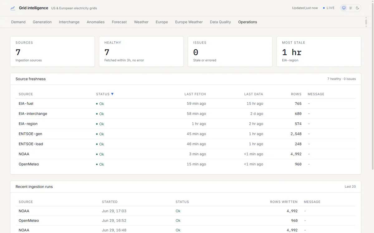Open the Europe Weather tab
374x233 pixels.
click(189, 22)
